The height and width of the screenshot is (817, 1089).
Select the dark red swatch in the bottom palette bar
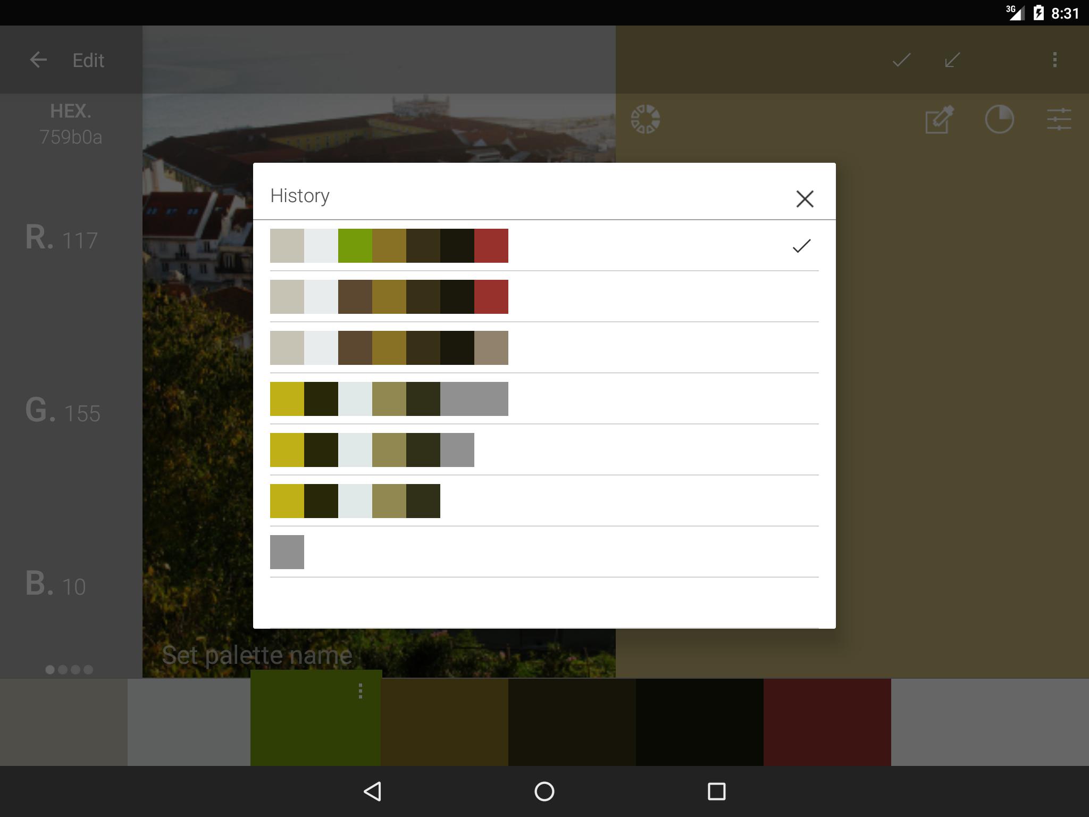tap(827, 722)
